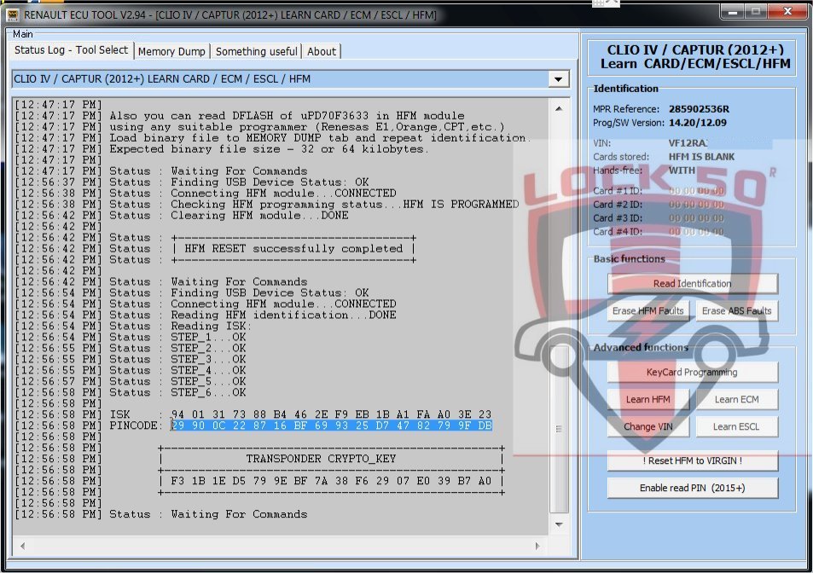
Task: Switch to the Memory Dump tab
Action: pyautogui.click(x=171, y=51)
